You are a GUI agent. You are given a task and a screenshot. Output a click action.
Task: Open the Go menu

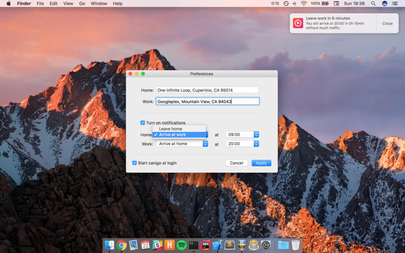point(82,4)
